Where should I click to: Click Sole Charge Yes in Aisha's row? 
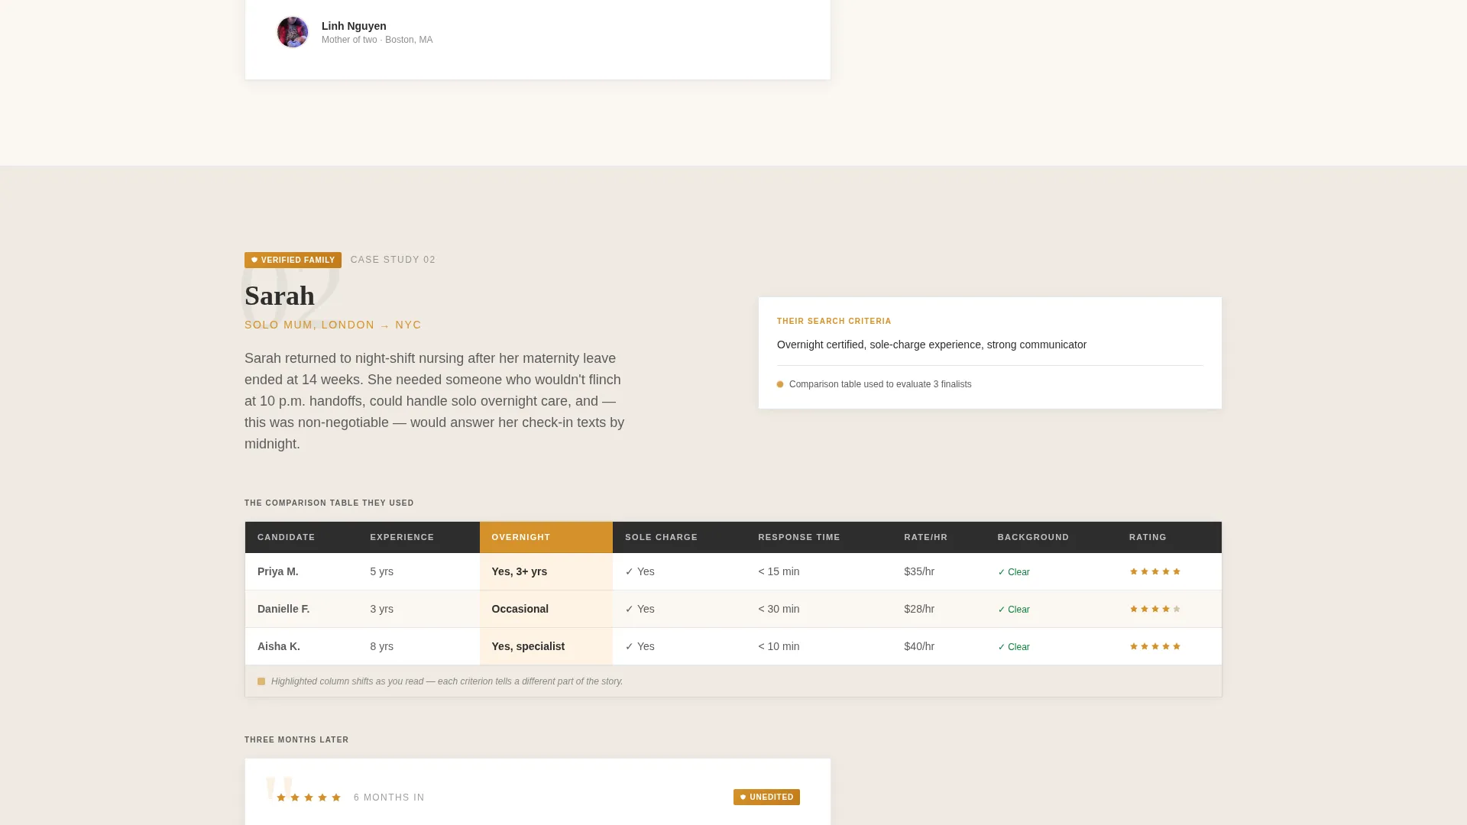point(640,646)
